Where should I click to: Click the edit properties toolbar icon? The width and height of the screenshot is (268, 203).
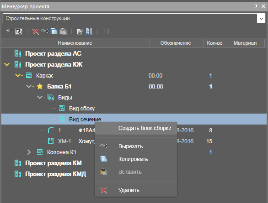pyautogui.click(x=80, y=31)
